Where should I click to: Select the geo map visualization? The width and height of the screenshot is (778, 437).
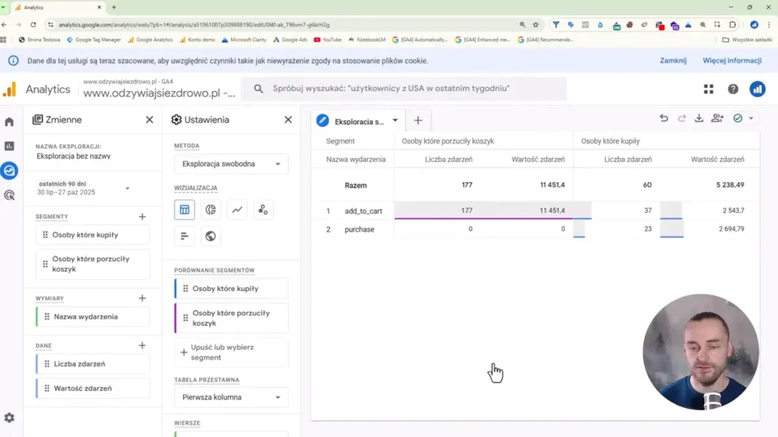211,236
